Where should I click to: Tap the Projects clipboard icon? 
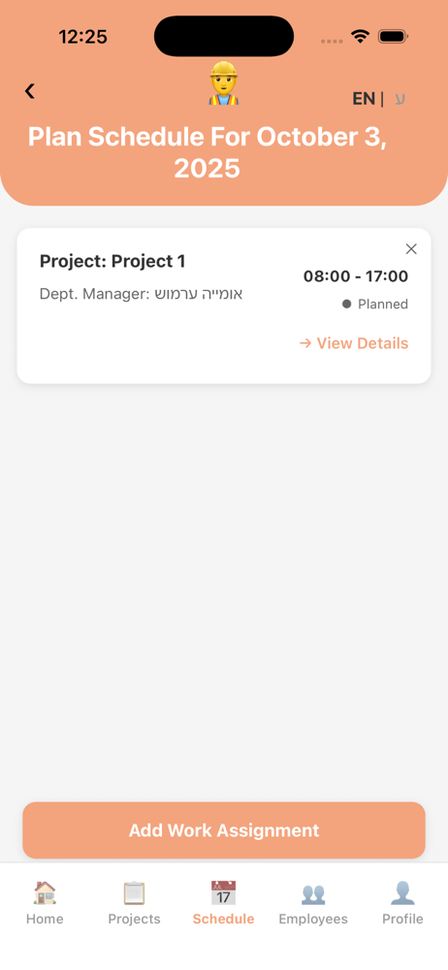[134, 893]
